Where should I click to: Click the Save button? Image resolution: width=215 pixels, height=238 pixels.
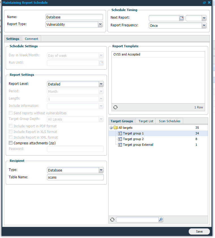click(199, 231)
